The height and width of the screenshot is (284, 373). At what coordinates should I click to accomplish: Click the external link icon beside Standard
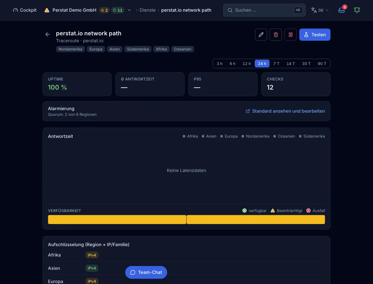pos(248,111)
